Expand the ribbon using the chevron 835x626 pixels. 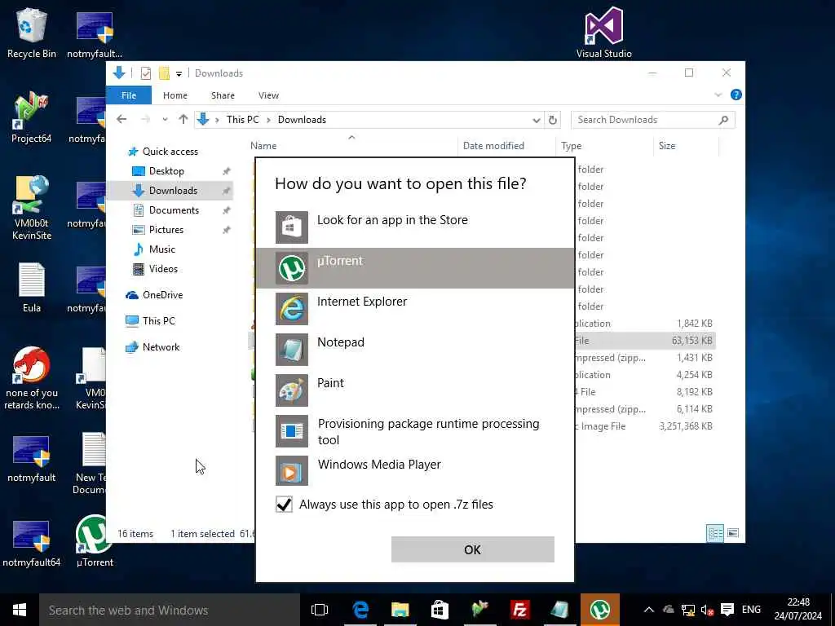[718, 95]
